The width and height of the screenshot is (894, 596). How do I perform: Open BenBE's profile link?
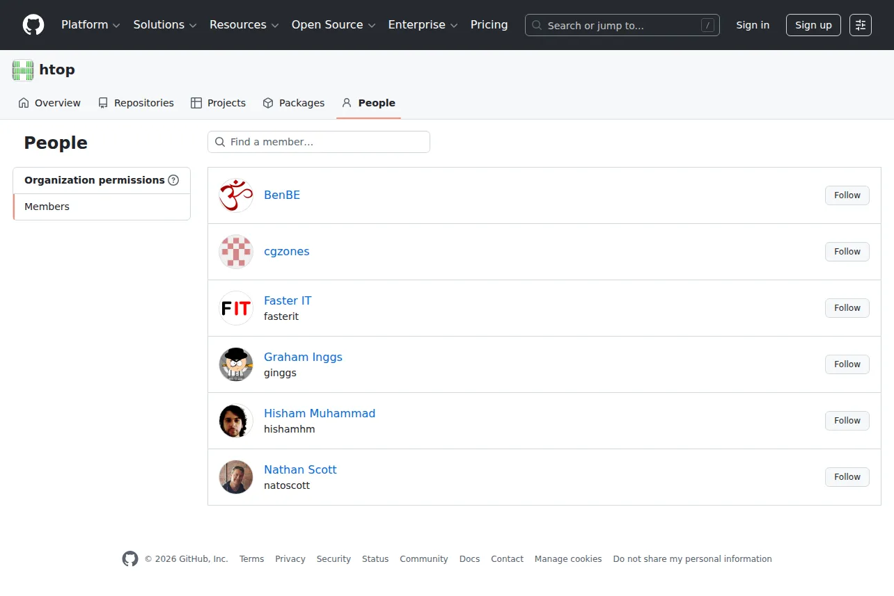[x=282, y=195]
